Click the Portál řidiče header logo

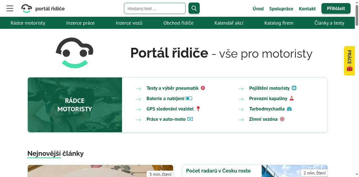pyautogui.click(x=43, y=8)
